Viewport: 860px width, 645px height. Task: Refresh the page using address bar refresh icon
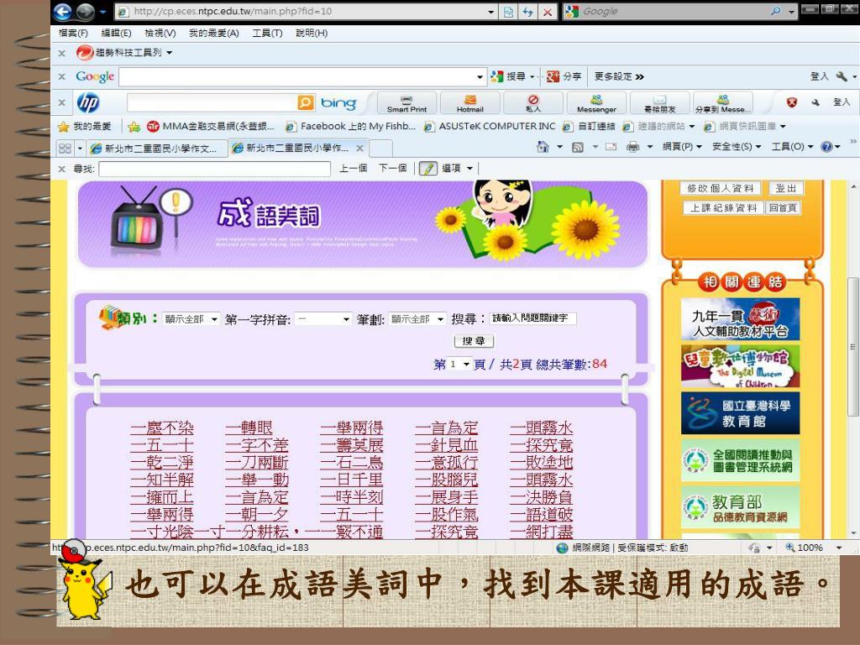point(527,12)
